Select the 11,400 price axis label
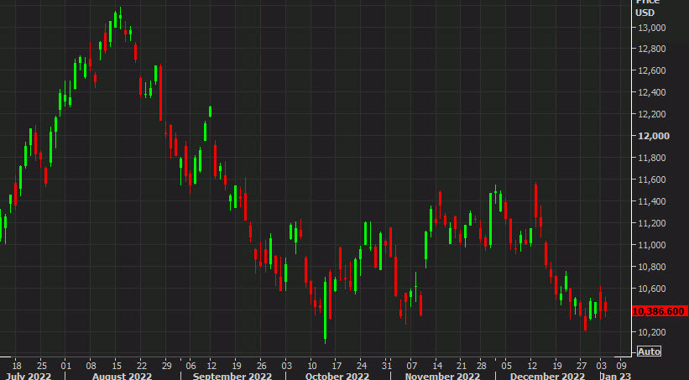The image size is (689, 380). 651,201
